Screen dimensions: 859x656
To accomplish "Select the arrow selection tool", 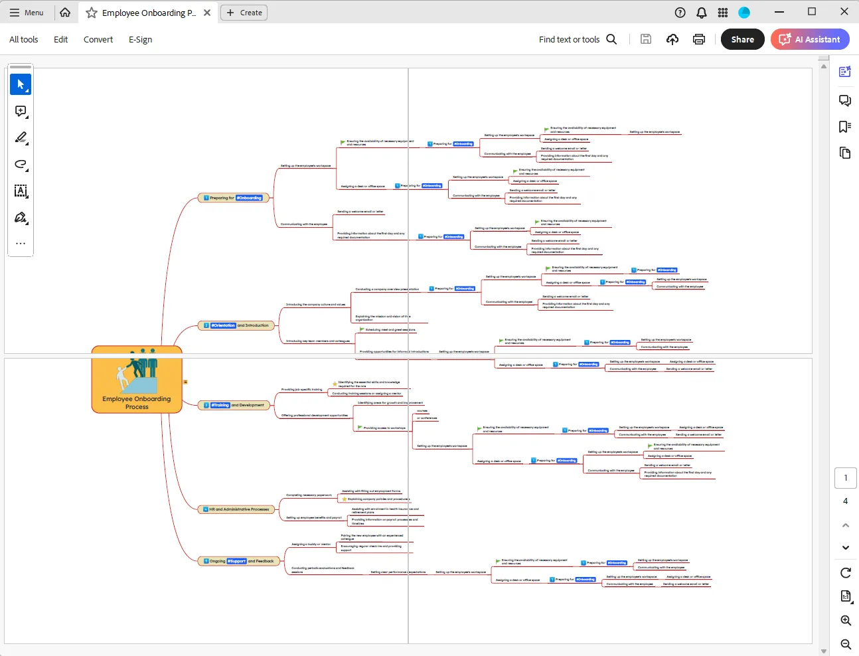I will (x=21, y=84).
